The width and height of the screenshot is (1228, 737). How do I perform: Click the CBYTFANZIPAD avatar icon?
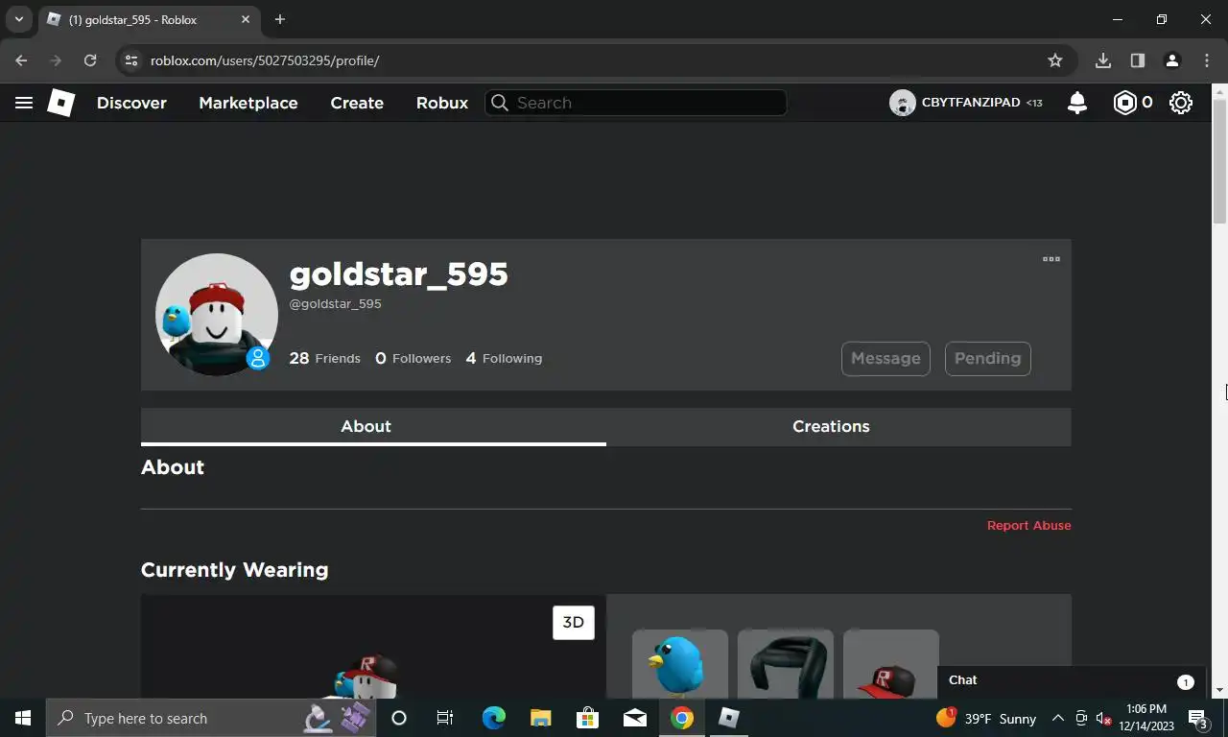(x=902, y=103)
